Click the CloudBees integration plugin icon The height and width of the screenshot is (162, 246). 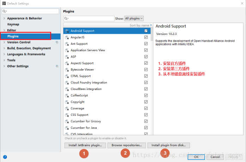(67, 89)
